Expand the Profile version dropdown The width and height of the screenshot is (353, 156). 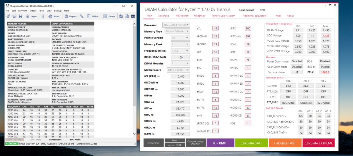pyautogui.click(x=180, y=38)
